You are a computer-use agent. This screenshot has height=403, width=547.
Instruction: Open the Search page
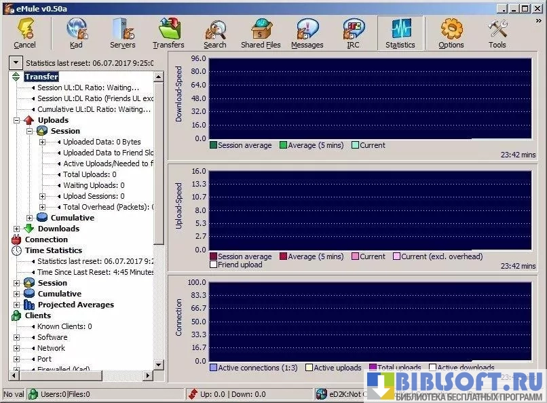(214, 29)
